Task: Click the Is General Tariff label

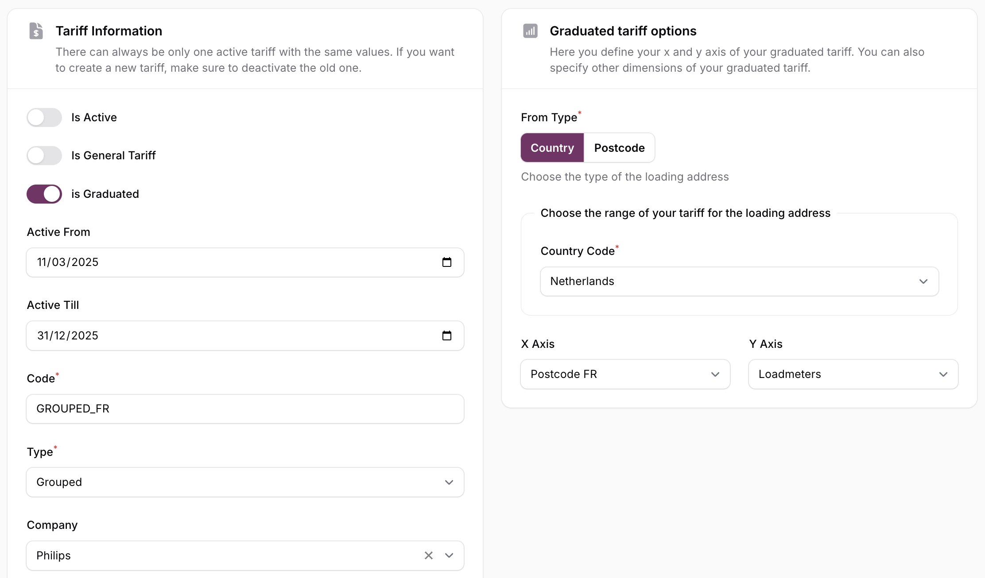Action: click(113, 155)
